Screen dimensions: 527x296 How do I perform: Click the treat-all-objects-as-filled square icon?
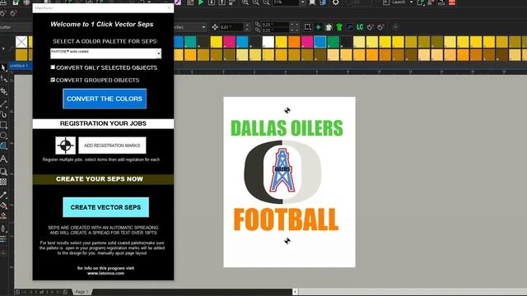(307, 27)
